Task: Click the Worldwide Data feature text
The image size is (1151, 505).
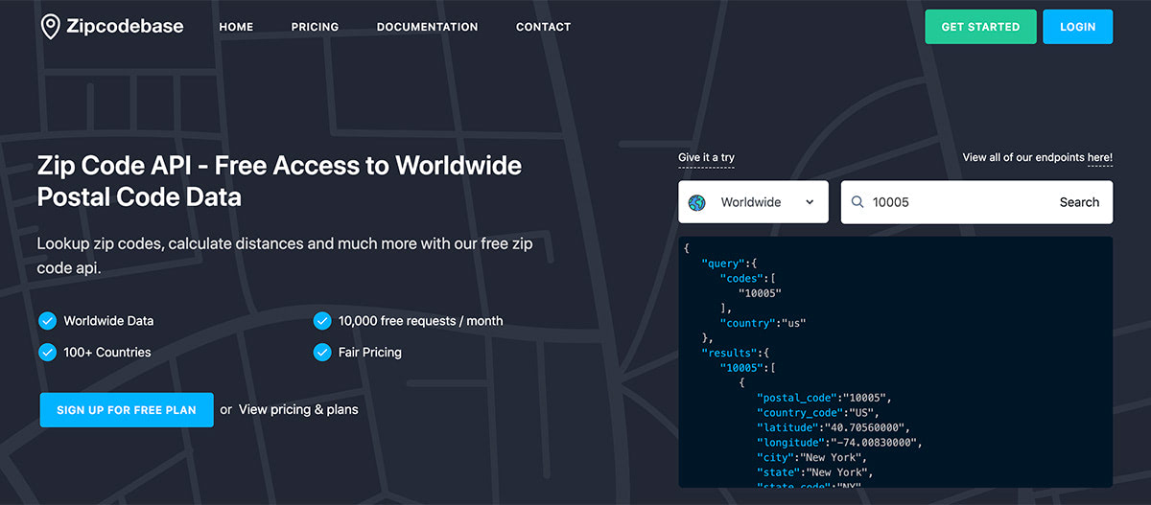Action: tap(108, 320)
